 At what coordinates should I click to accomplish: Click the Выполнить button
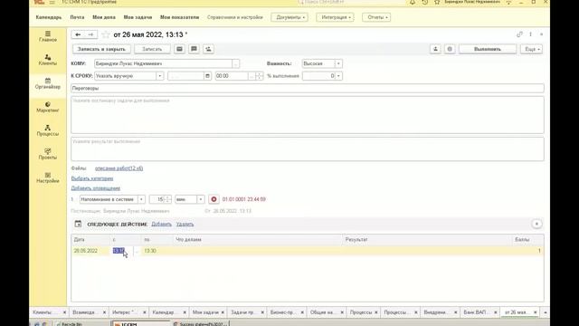click(x=488, y=49)
